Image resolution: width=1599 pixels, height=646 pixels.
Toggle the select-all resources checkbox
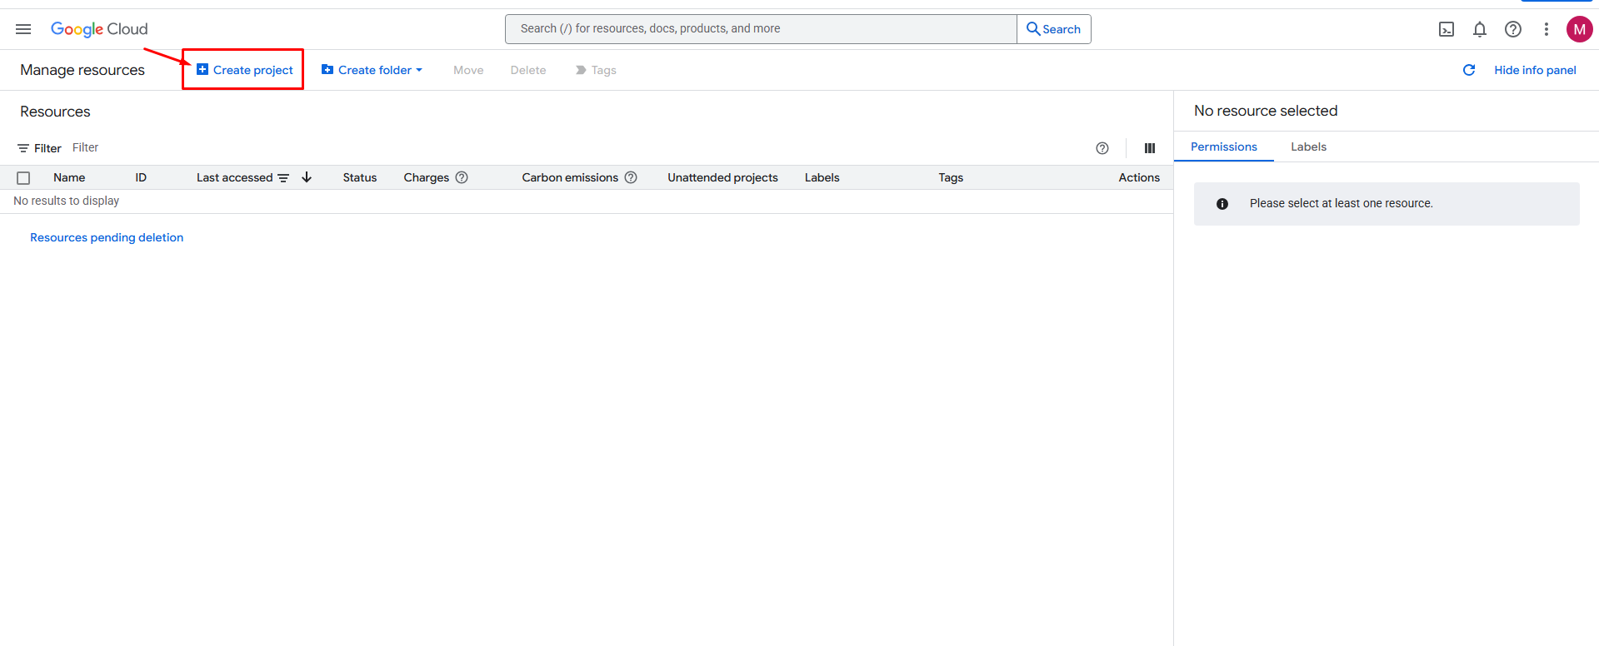click(23, 178)
